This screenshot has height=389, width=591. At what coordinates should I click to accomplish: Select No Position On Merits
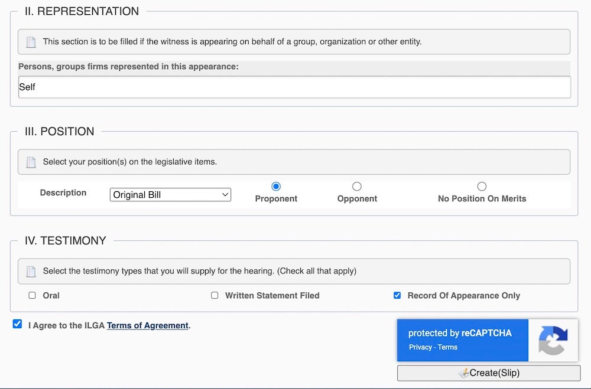pos(482,185)
